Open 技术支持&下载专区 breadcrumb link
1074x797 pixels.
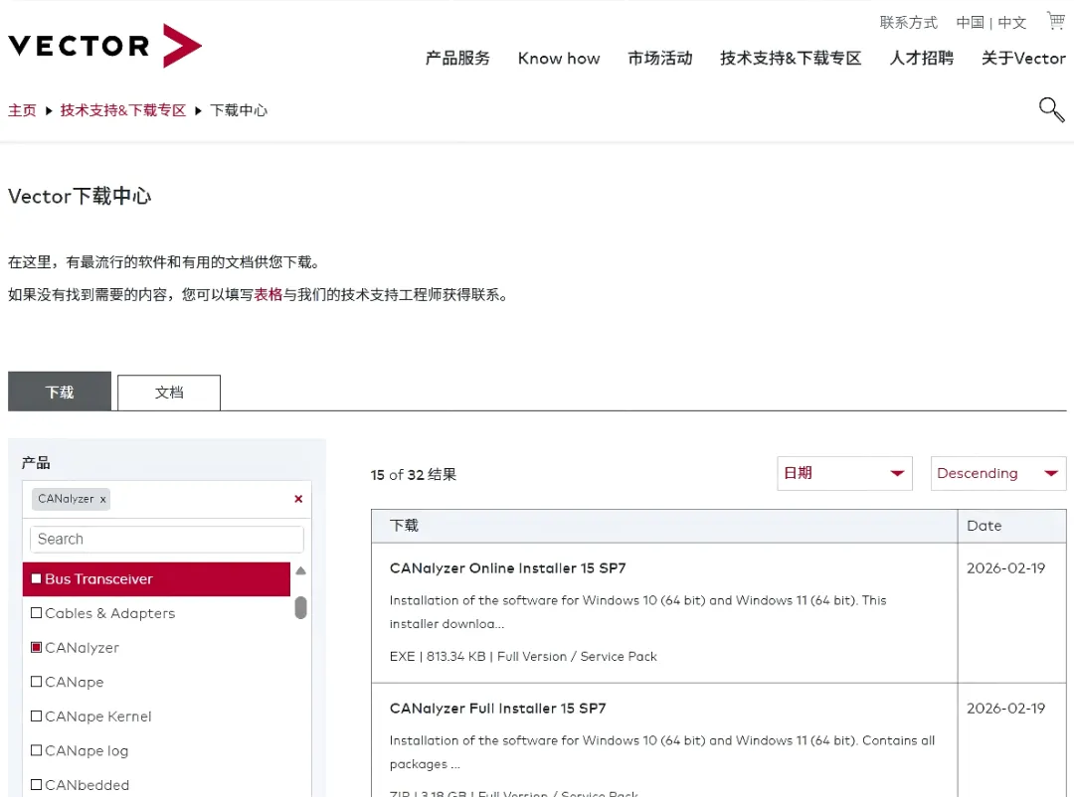coord(123,110)
